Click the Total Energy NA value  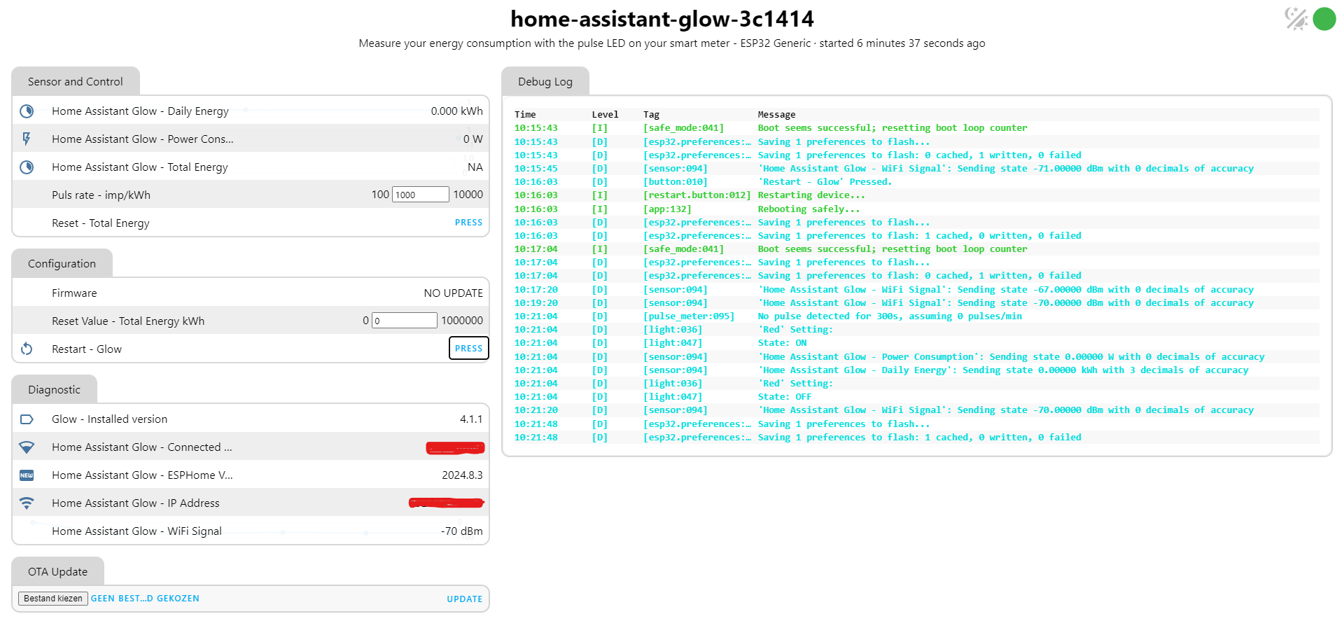(x=475, y=167)
